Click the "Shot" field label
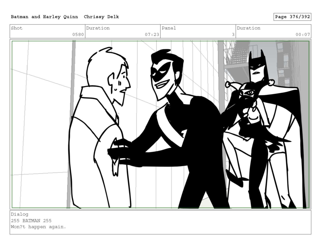 tap(17, 28)
